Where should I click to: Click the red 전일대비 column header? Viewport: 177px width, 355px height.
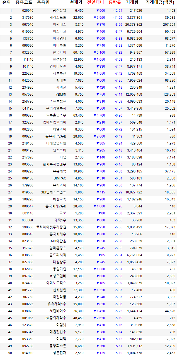pos(96,3)
